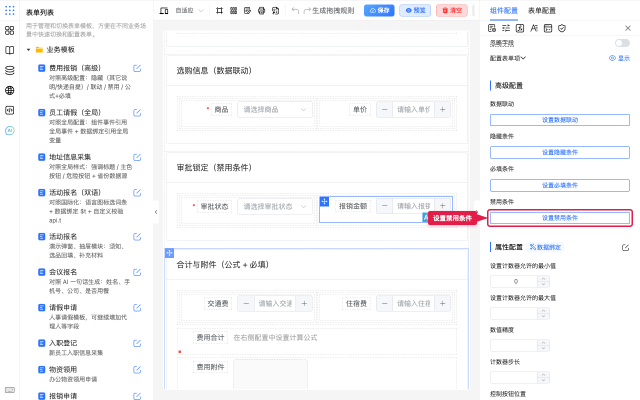The image size is (640, 400).
Task: Open the code view sidebar icon
Action: tap(9, 110)
